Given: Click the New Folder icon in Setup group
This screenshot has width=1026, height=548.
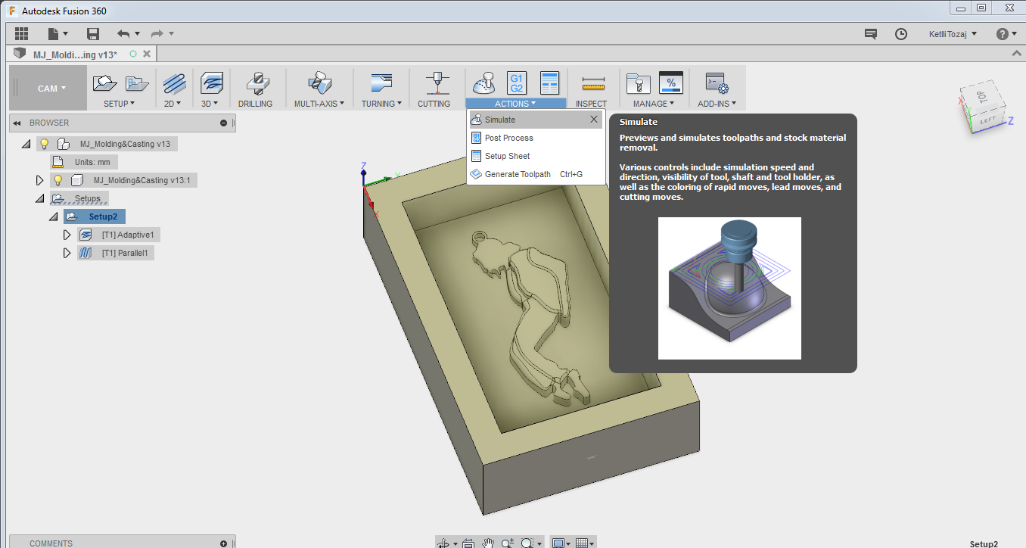Looking at the screenshot, I should tap(137, 83).
